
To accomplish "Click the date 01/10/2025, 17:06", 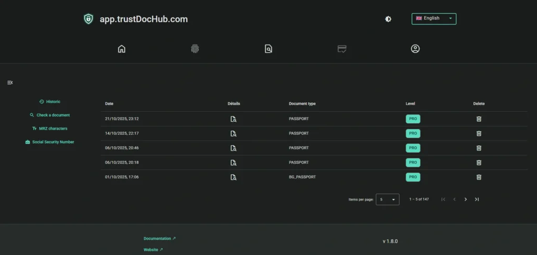I will [122, 177].
